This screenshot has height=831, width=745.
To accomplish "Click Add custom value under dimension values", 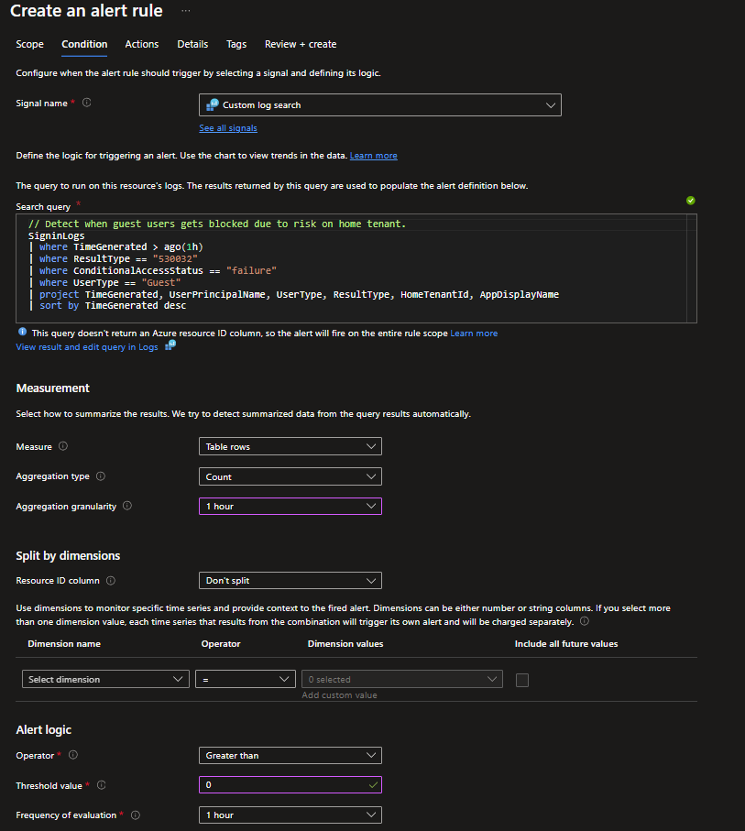I will tap(339, 694).
